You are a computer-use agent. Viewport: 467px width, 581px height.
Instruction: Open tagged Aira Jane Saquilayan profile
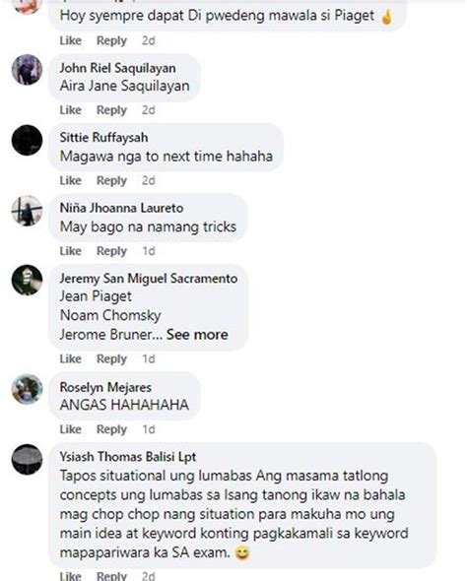124,86
